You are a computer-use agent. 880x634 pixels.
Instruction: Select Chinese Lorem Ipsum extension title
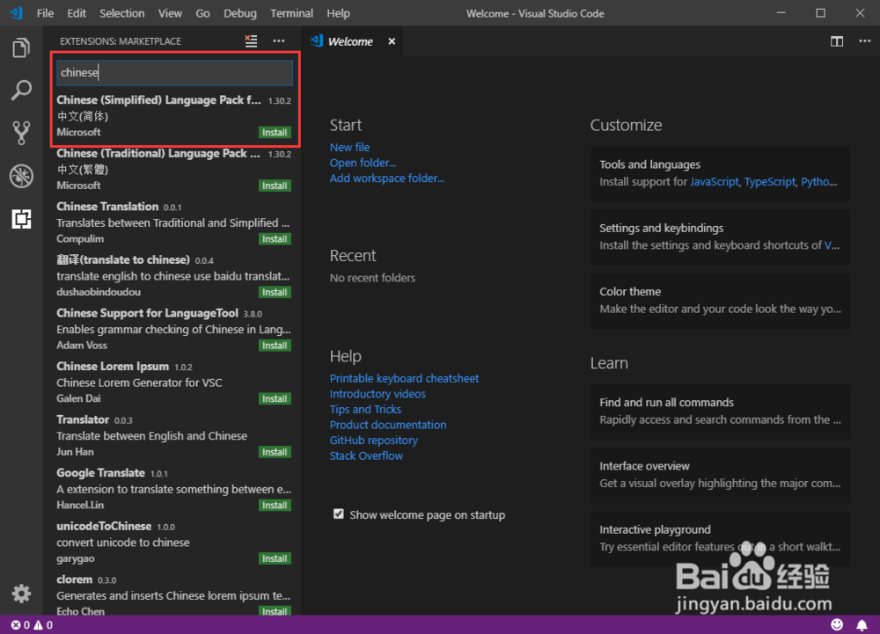[113, 366]
